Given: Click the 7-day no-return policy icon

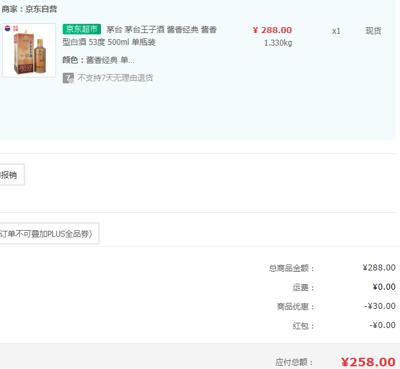Looking at the screenshot, I should coord(69,78).
